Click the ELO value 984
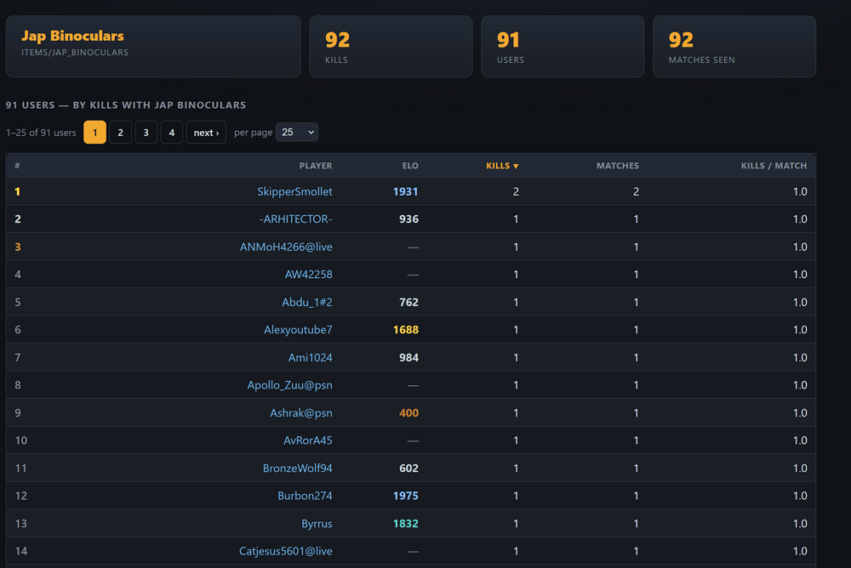Screen dimensions: 851x568 tap(408, 357)
